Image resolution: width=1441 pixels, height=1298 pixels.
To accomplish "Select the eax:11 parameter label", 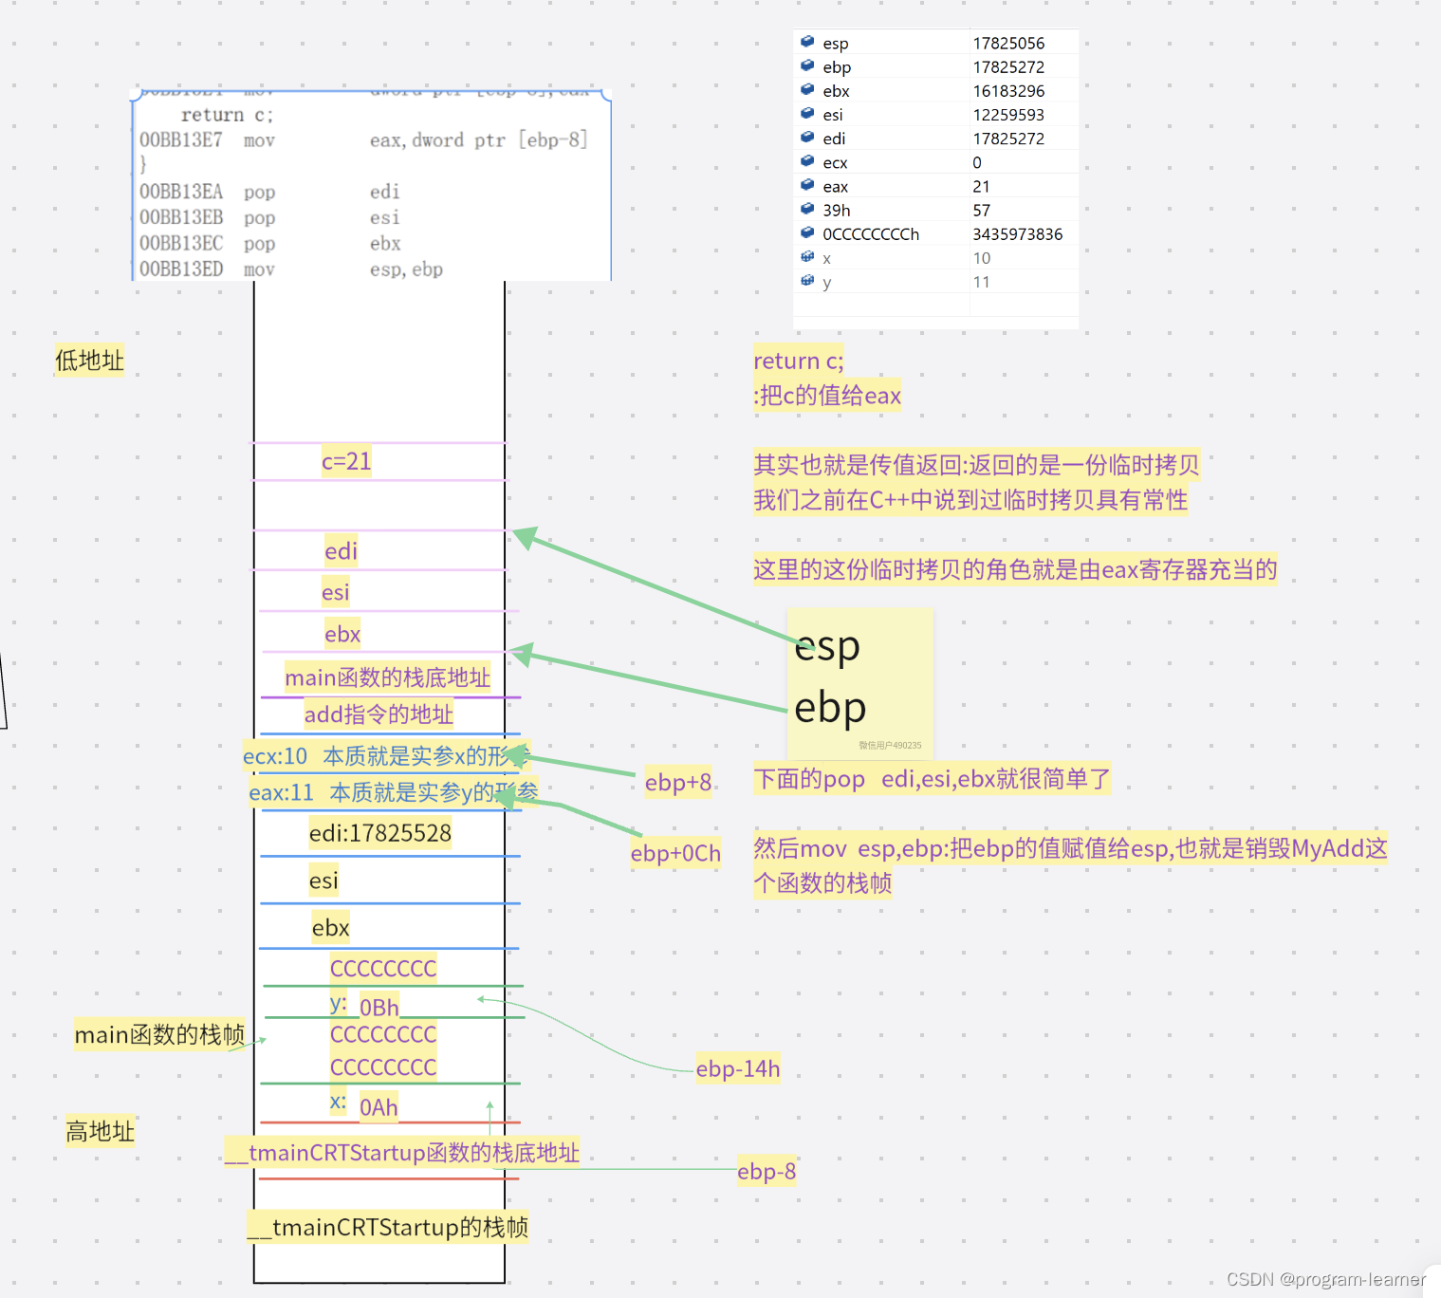I will [394, 792].
